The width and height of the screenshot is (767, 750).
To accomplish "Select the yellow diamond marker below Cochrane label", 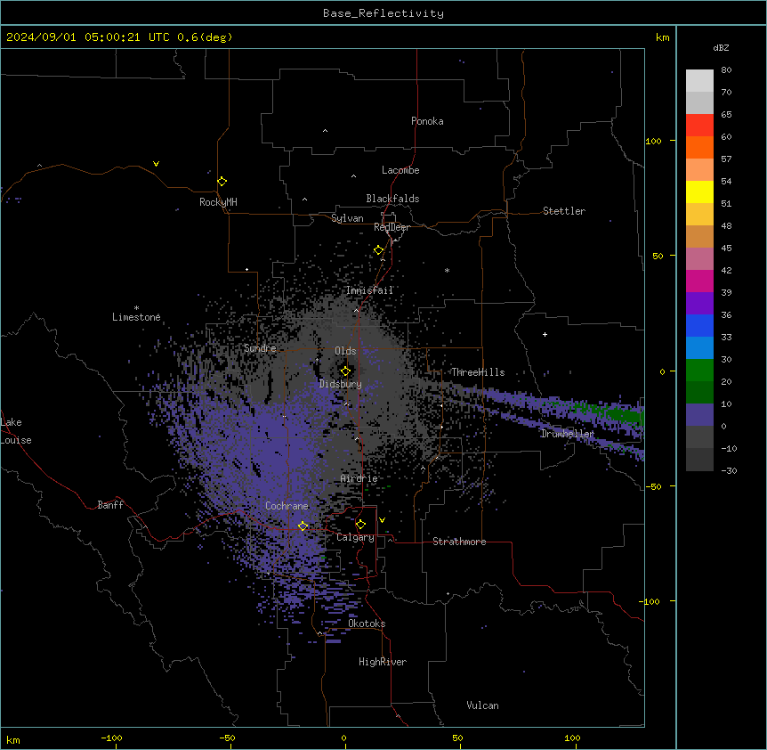I will click(303, 526).
